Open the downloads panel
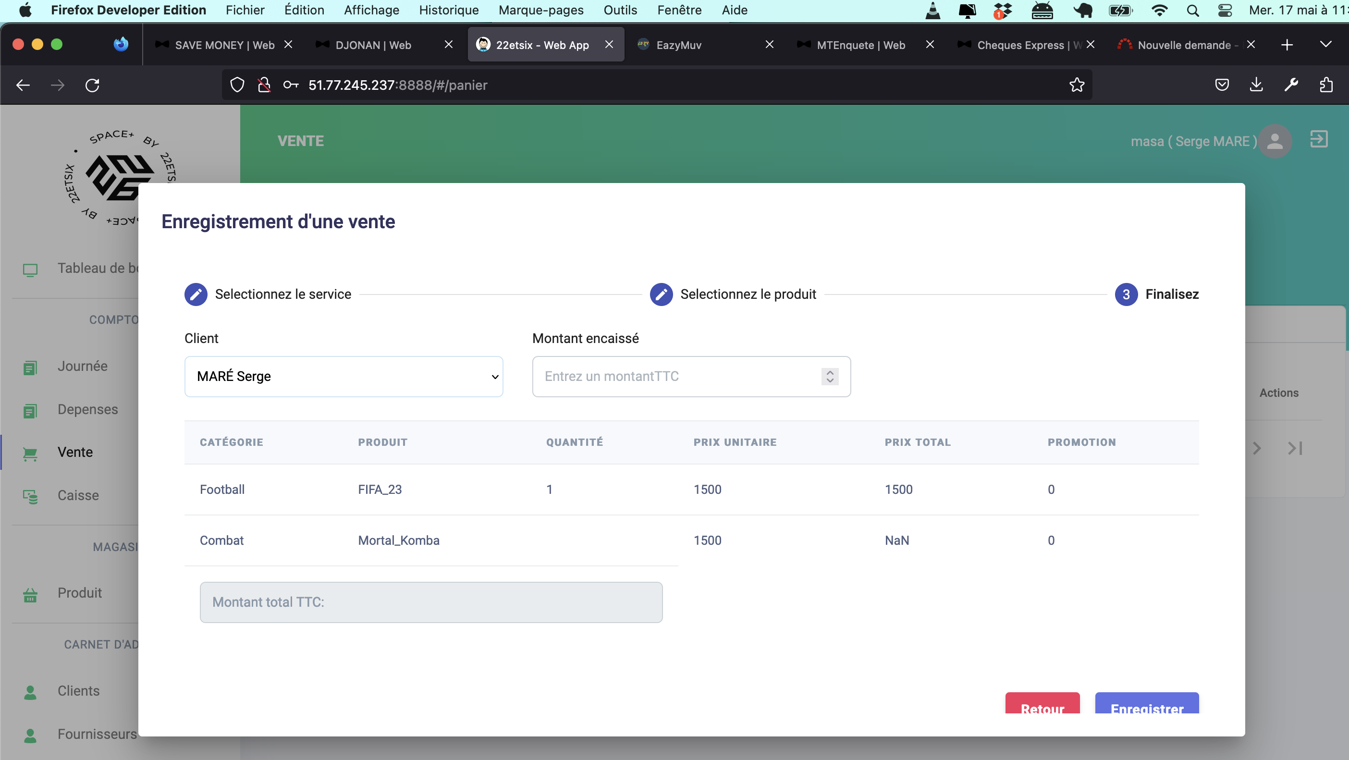 coord(1256,85)
